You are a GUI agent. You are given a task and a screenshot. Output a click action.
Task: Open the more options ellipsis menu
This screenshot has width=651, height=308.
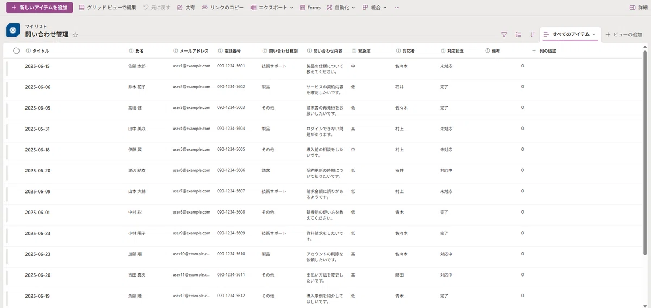pyautogui.click(x=397, y=8)
